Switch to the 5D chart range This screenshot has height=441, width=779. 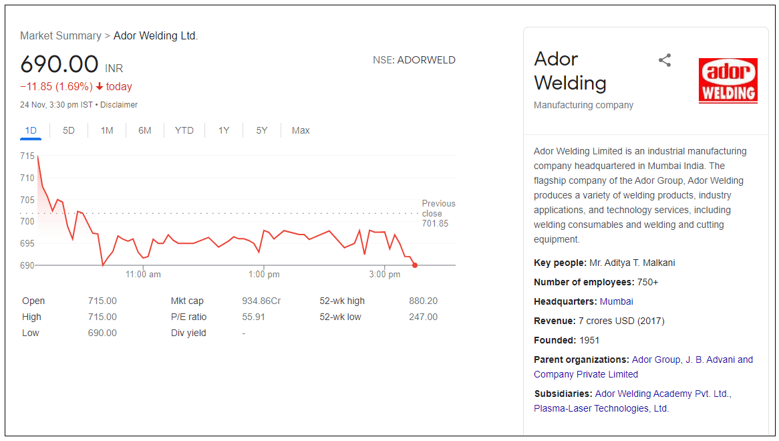[69, 130]
